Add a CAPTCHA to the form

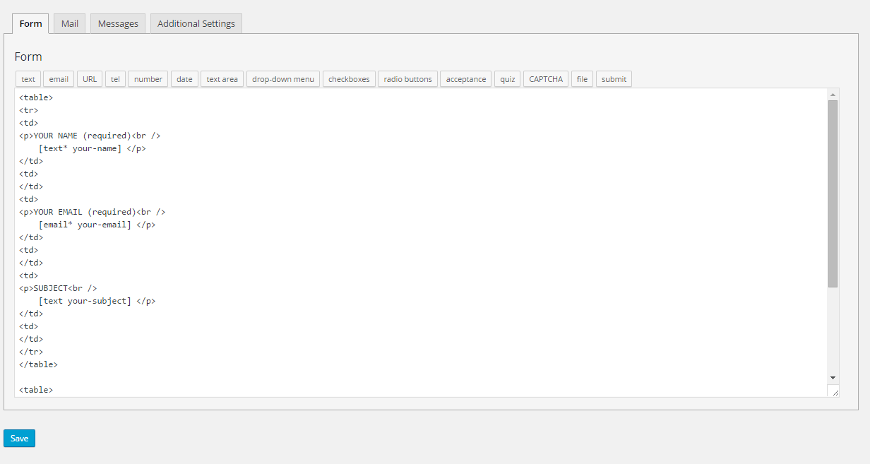545,78
